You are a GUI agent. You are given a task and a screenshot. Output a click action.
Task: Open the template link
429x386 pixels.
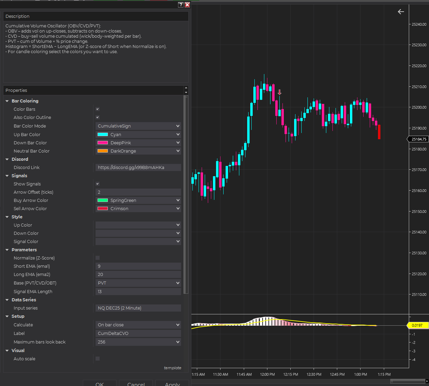pyautogui.click(x=173, y=368)
